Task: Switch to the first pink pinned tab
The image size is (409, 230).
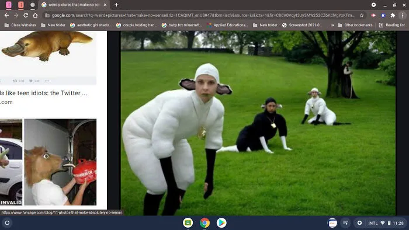Action: 9,5
